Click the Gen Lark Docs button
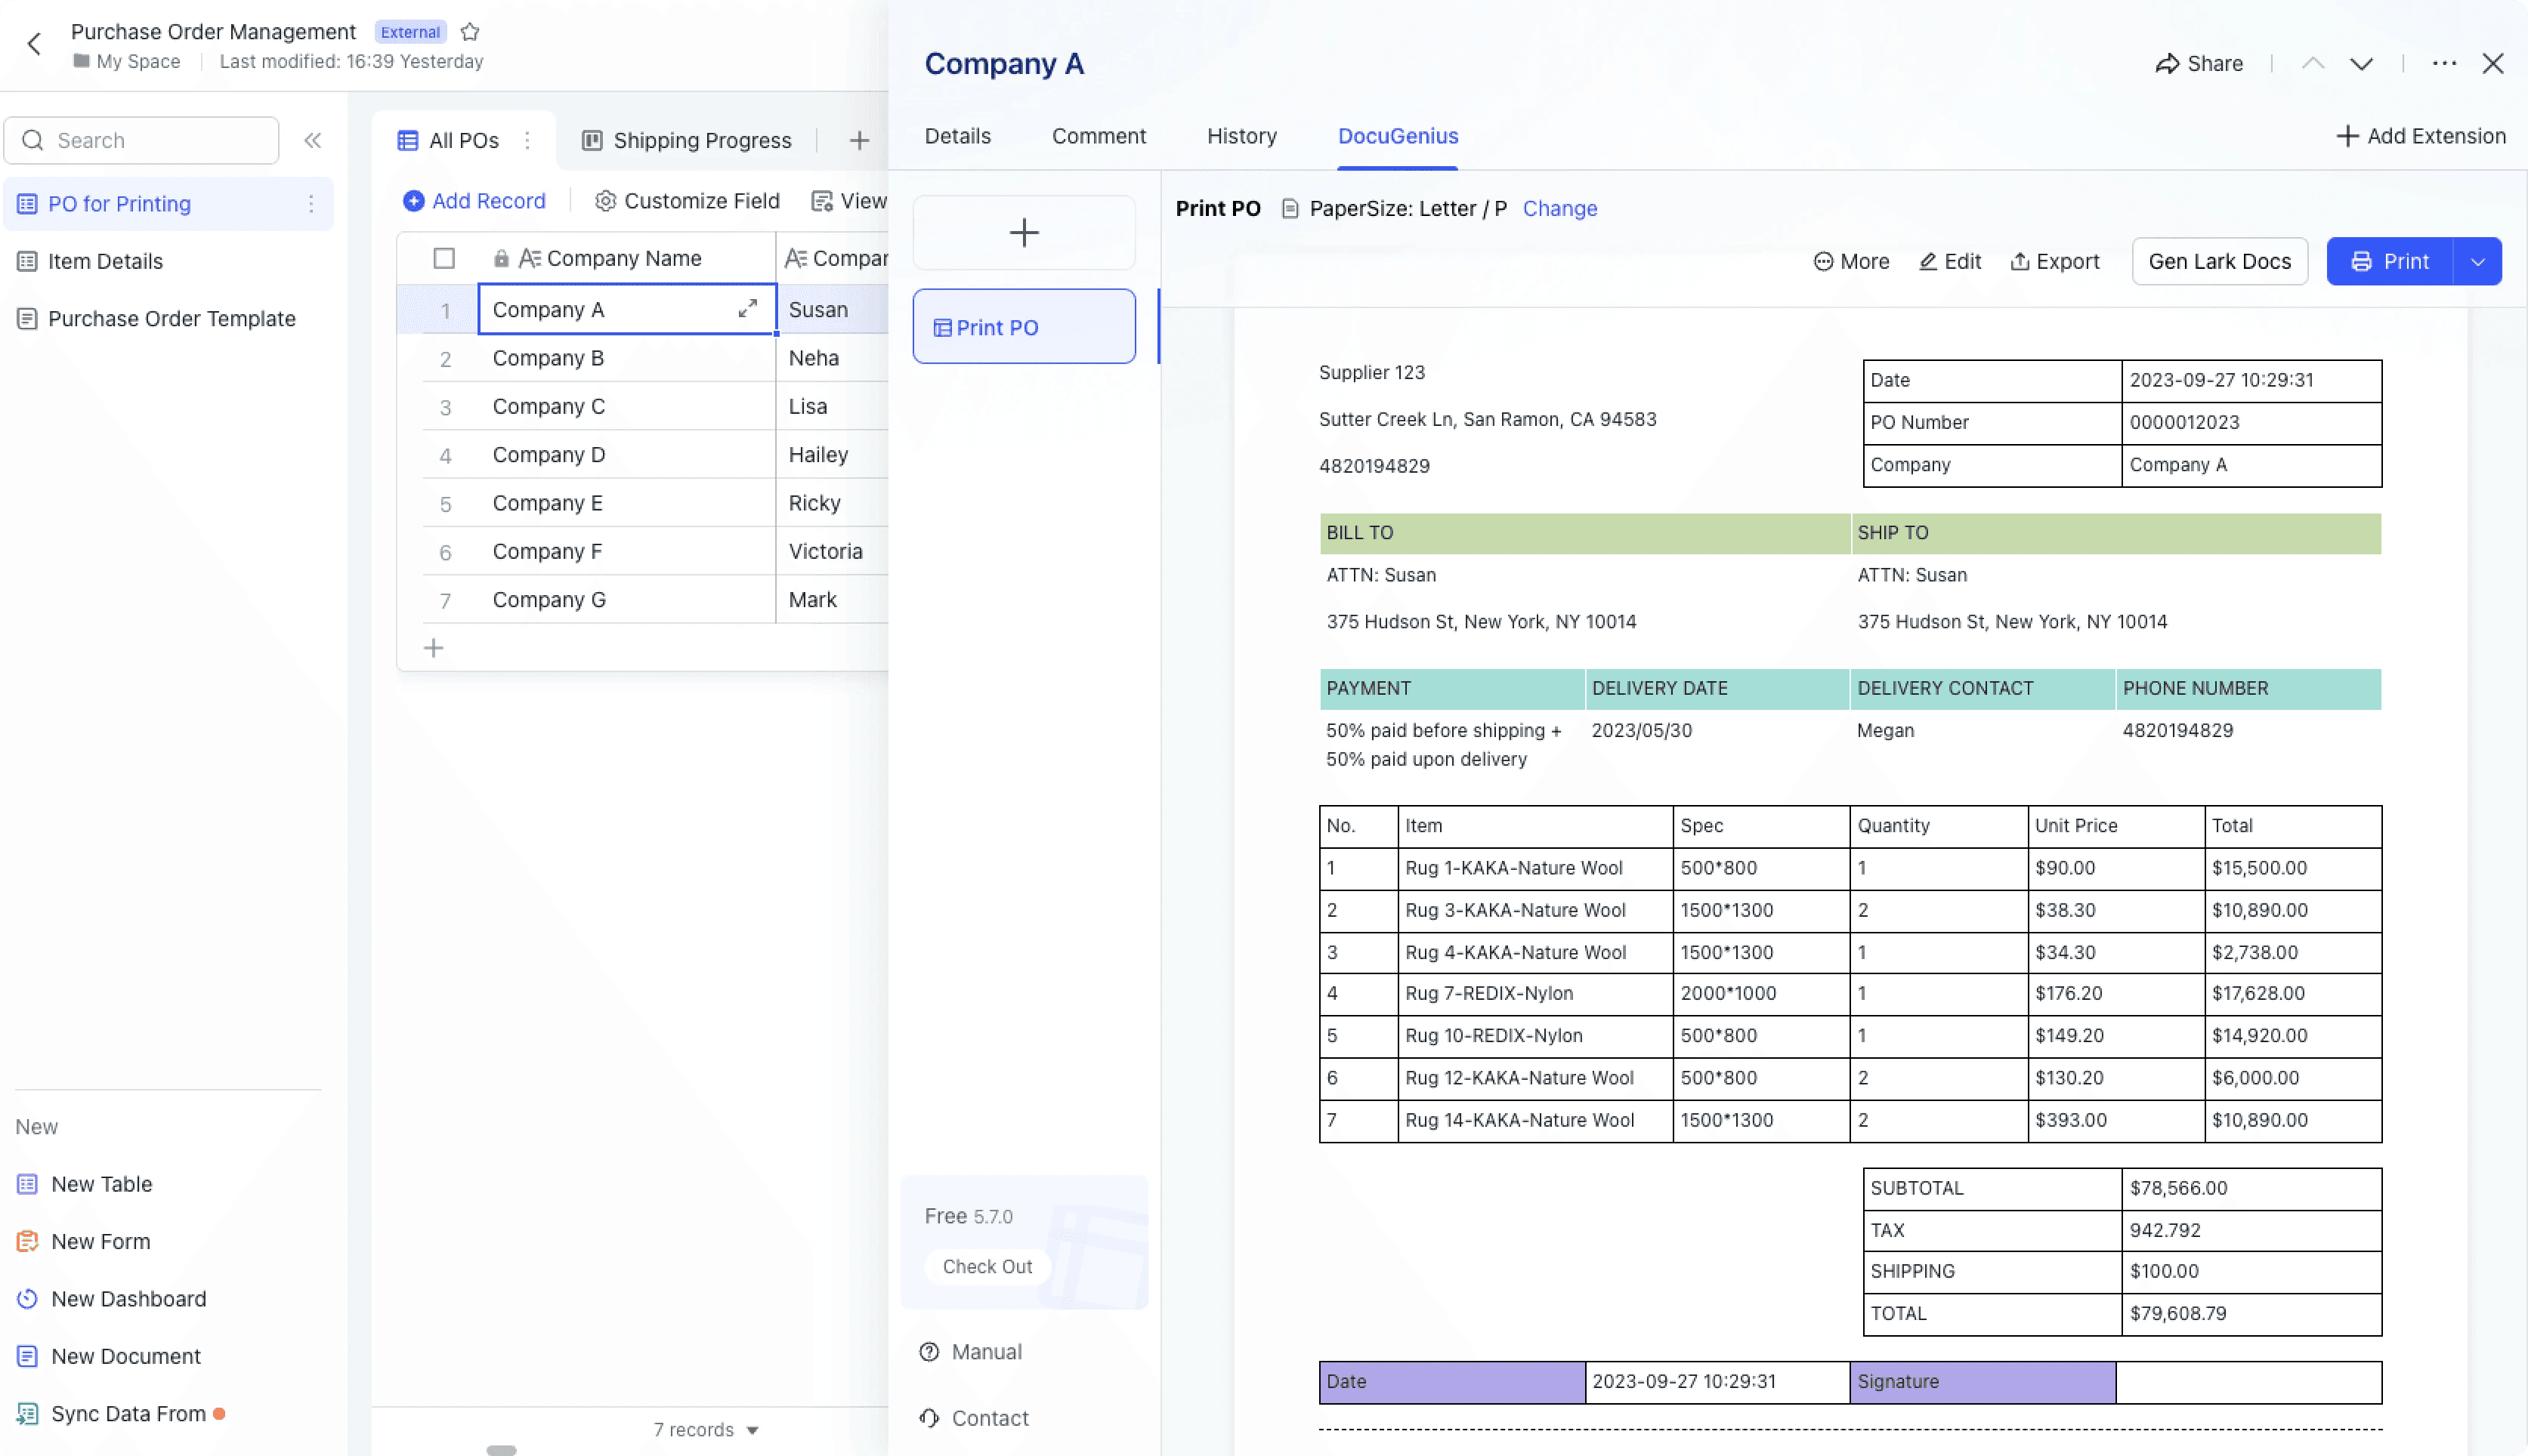Viewport: 2528px width, 1456px height. click(x=2219, y=261)
